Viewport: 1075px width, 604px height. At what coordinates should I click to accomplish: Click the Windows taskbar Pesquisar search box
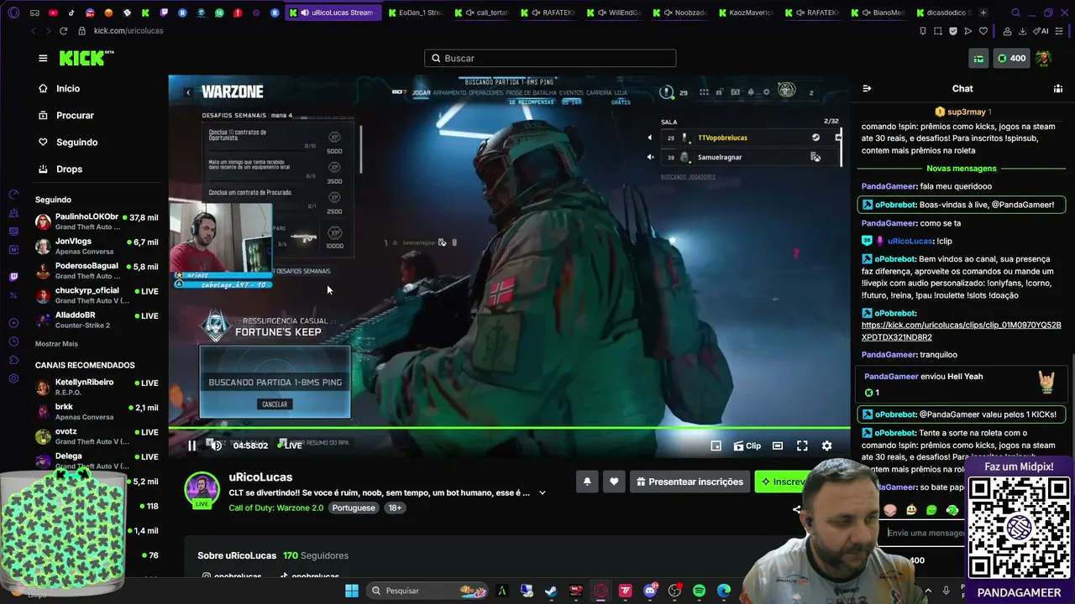click(x=427, y=591)
